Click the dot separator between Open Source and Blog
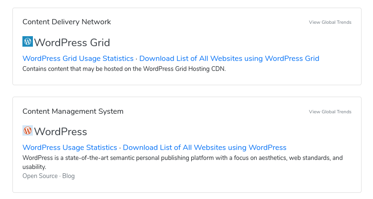This screenshot has height=199, width=373. tap(60, 176)
